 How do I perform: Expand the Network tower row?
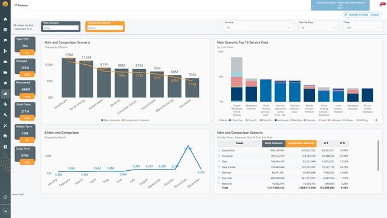[219, 183]
